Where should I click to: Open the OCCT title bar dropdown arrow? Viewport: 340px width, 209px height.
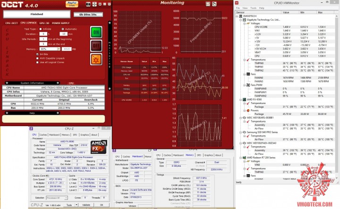(100, 4)
